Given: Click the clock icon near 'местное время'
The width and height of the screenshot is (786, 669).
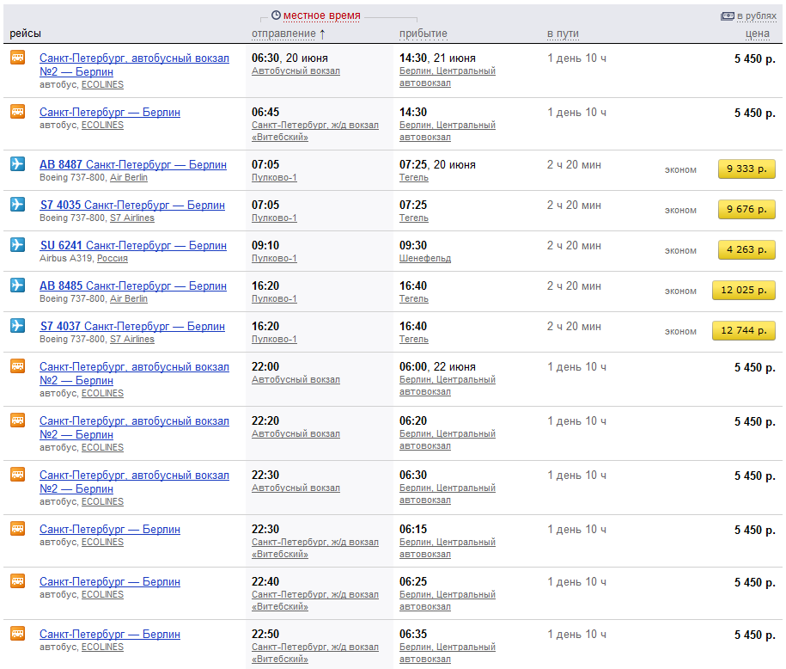Looking at the screenshot, I should [276, 15].
